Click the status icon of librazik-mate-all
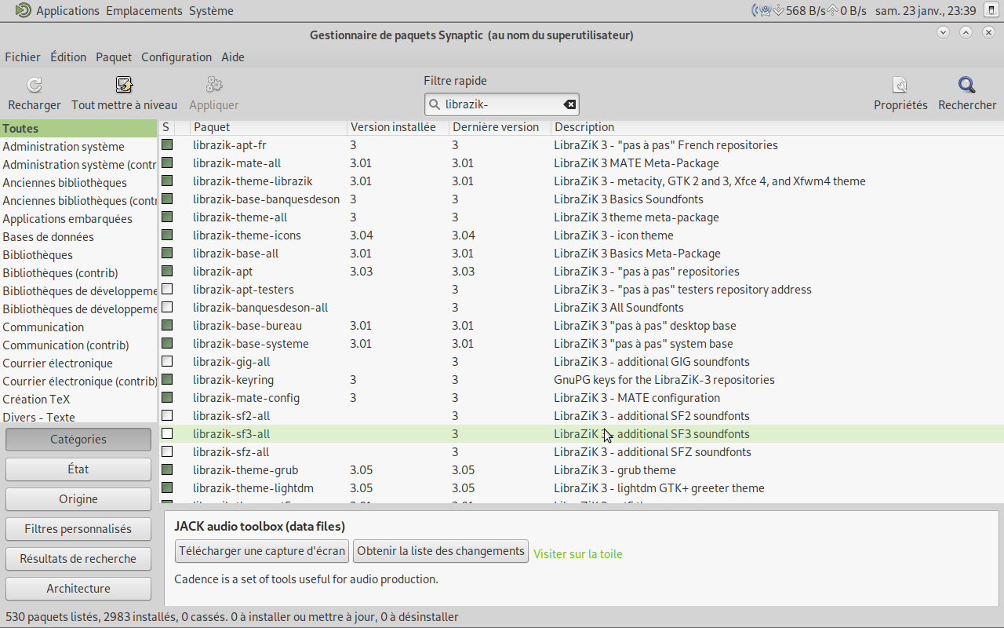The height and width of the screenshot is (628, 1004). pyautogui.click(x=167, y=162)
